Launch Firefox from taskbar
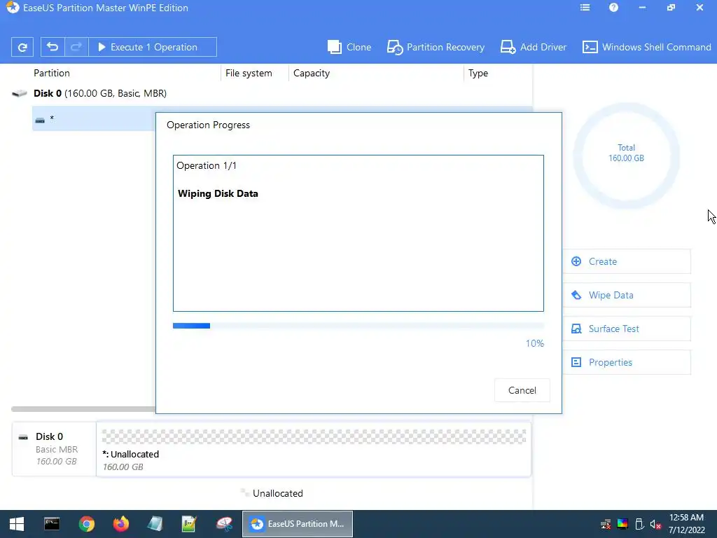Viewport: 717px width, 538px height. point(121,524)
